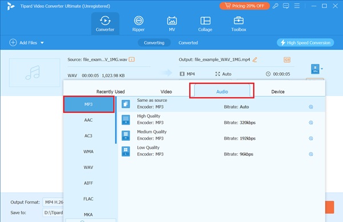
Task: Open settings gear for High Quality preset
Action: [311, 122]
